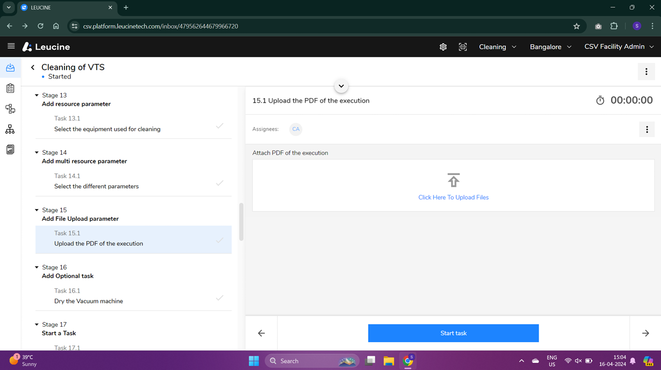Click checkmark for Task 16.1

(x=220, y=298)
